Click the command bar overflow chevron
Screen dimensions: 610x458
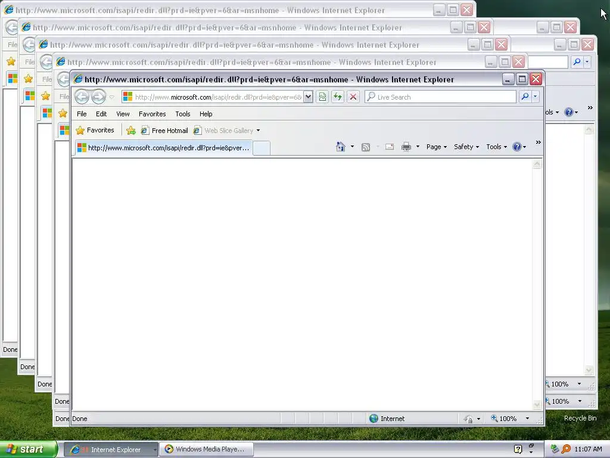click(539, 142)
